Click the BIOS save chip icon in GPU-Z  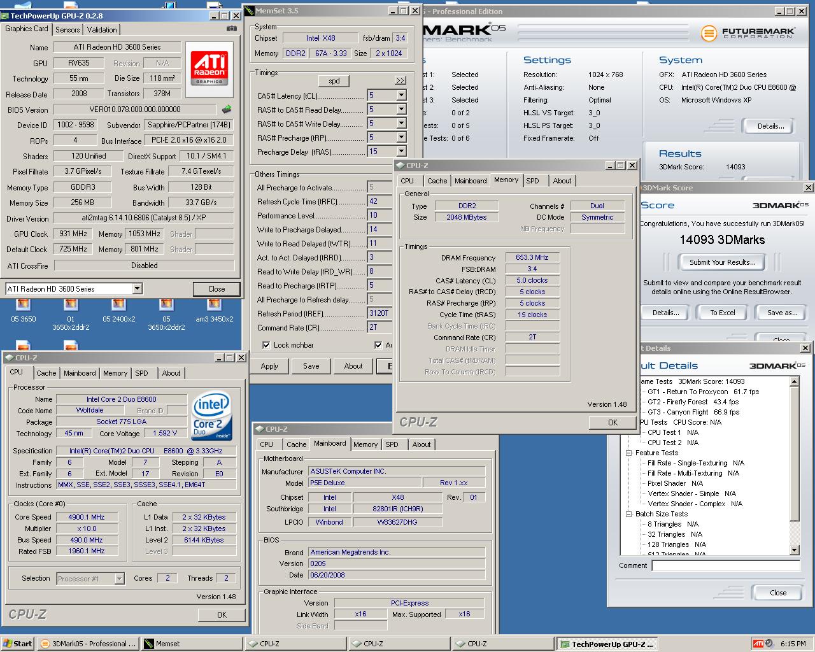pos(227,110)
